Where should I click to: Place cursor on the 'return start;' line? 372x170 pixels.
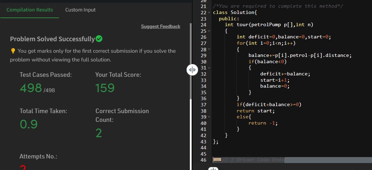[256, 111]
